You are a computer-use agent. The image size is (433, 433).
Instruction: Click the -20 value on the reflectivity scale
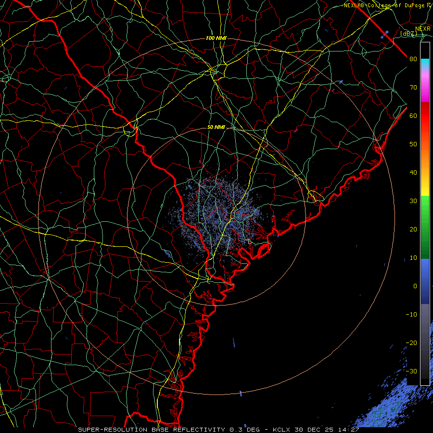pyautogui.click(x=411, y=343)
